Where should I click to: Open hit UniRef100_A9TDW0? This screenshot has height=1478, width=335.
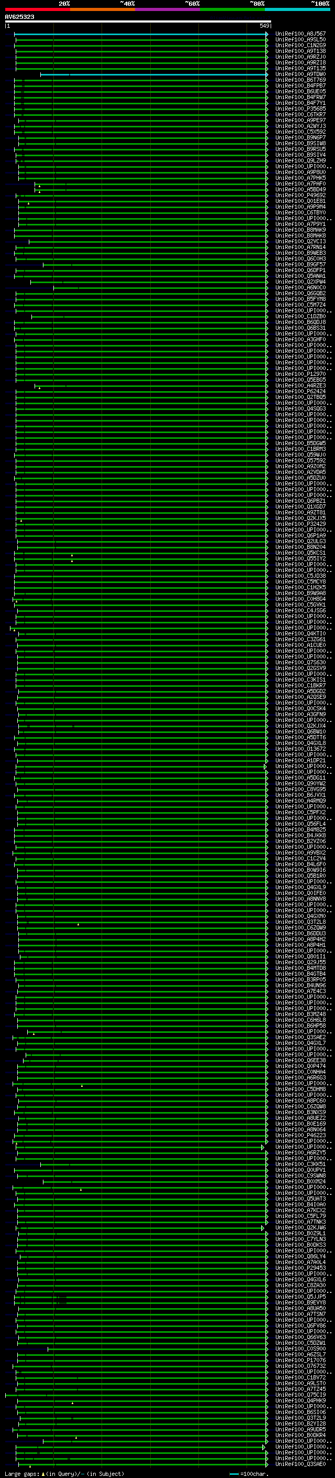[300, 74]
